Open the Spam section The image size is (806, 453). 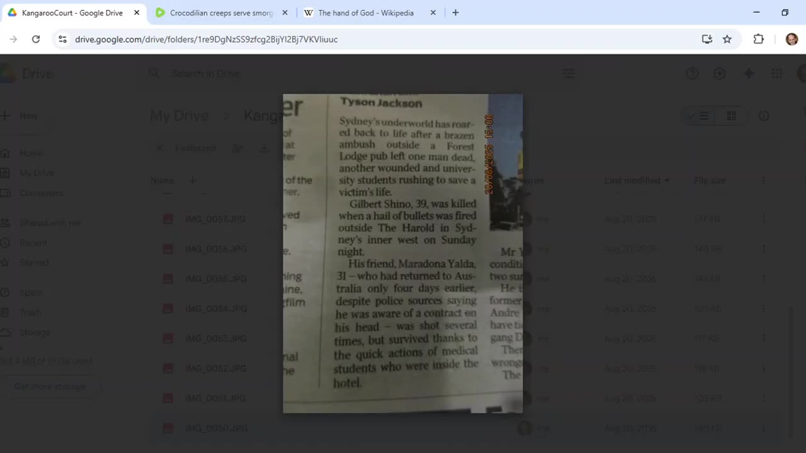click(31, 293)
